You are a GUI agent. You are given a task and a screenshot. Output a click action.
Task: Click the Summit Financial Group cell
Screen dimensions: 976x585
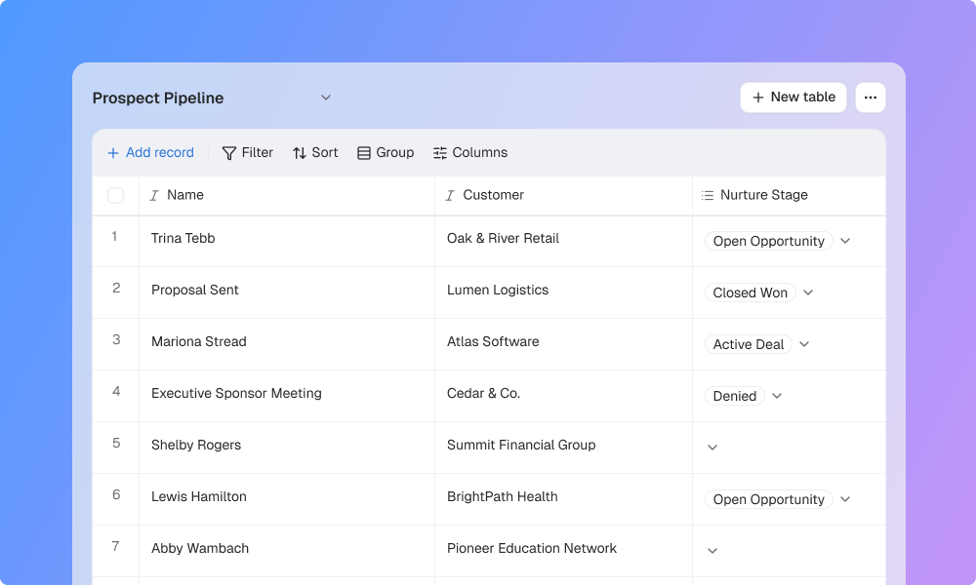point(563,448)
